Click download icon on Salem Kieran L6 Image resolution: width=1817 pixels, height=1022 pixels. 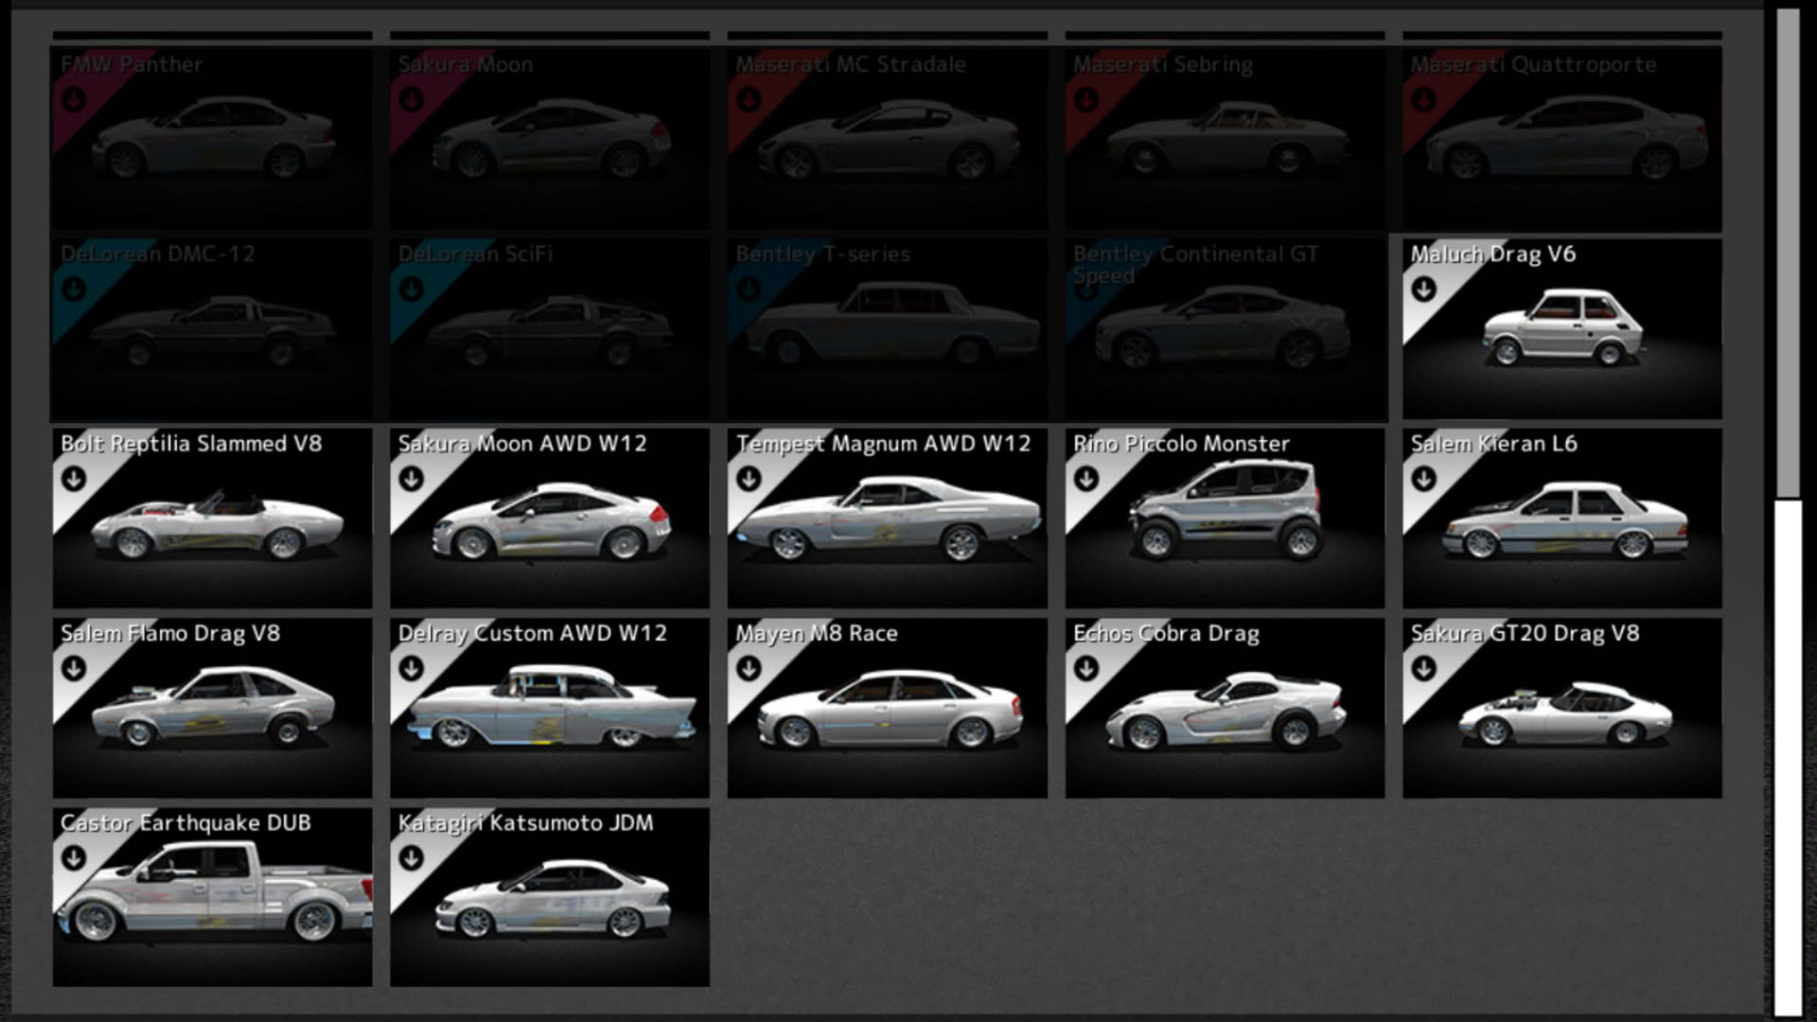pyautogui.click(x=1423, y=479)
